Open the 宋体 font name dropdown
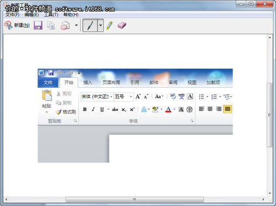The width and height of the screenshot is (276, 206). (x=111, y=97)
